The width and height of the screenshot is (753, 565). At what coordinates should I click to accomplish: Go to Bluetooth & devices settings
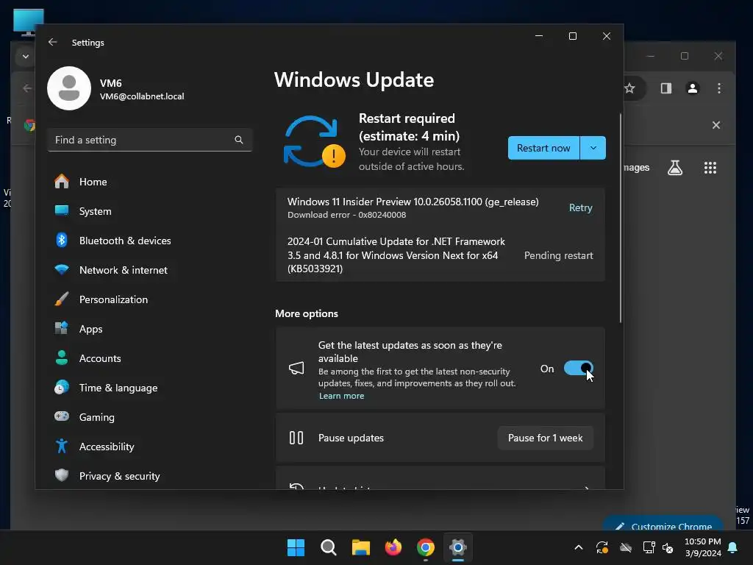(150, 241)
